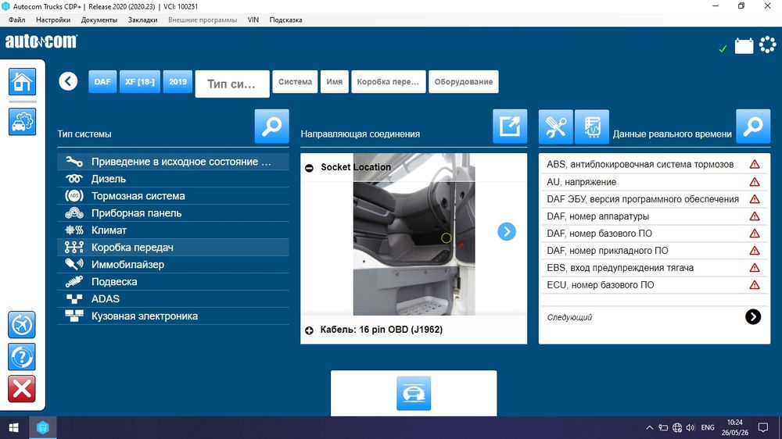782x439 pixels.
Task: Select the DAF breadcrumb button
Action: click(x=102, y=82)
